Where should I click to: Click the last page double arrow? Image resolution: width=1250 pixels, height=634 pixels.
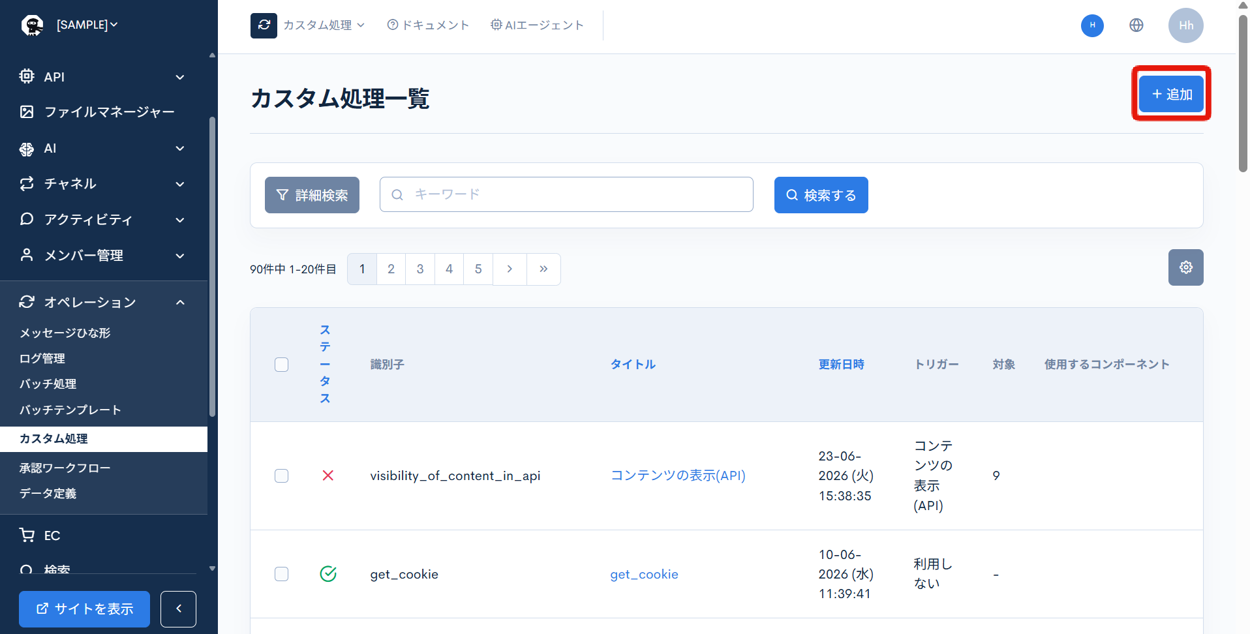tap(543, 269)
